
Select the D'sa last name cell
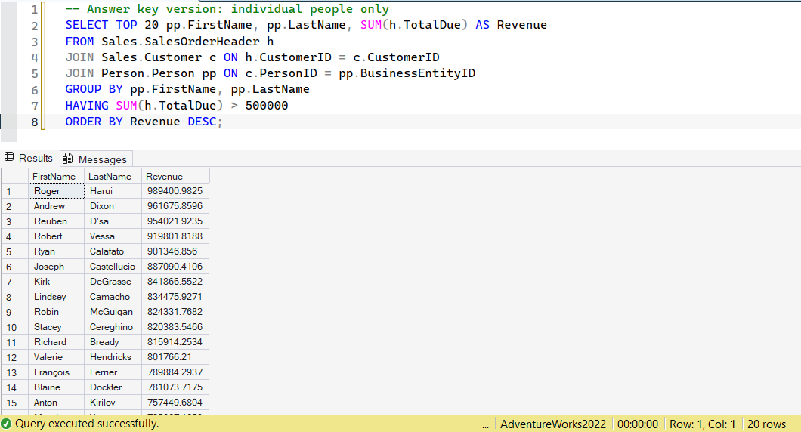(x=113, y=221)
